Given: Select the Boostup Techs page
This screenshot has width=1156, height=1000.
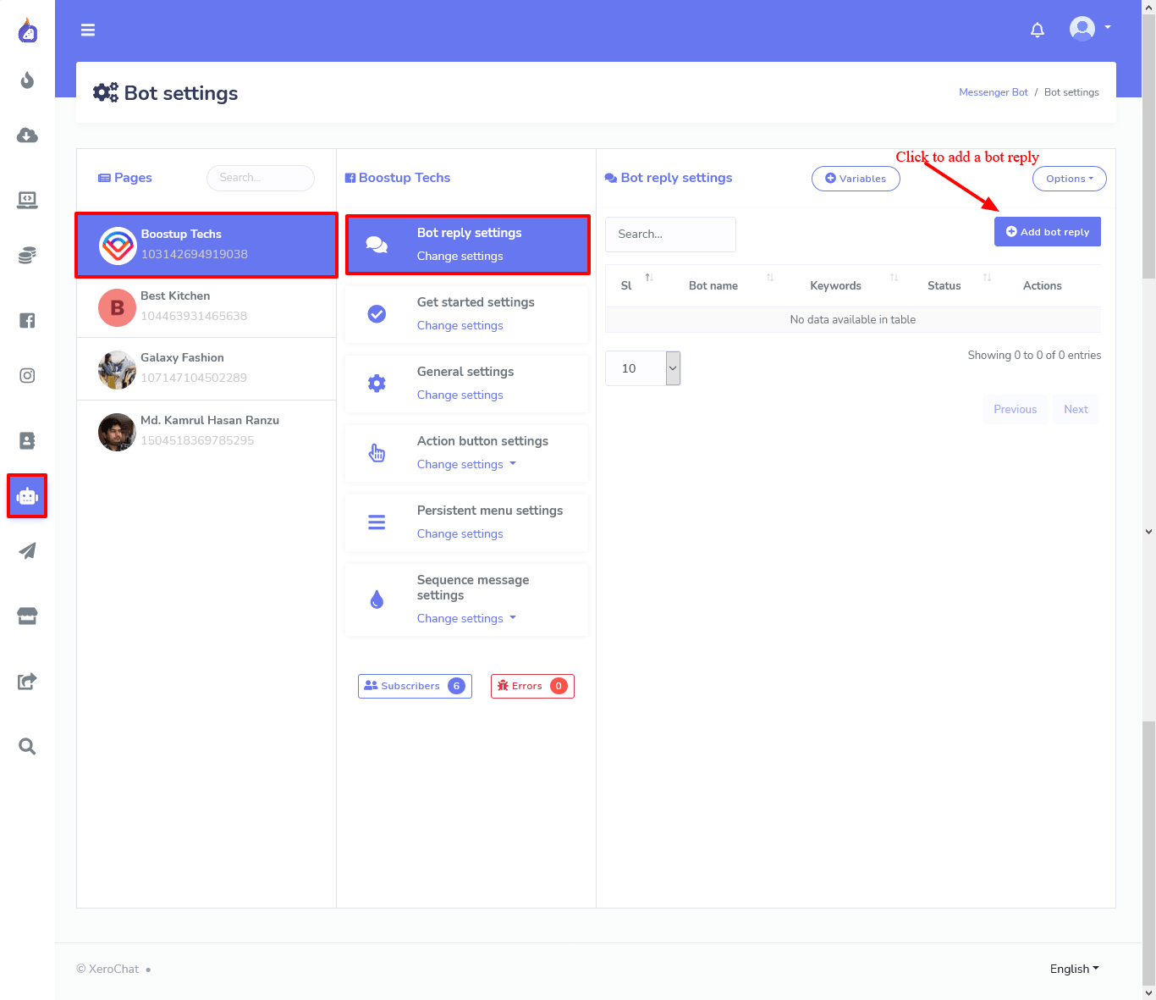Looking at the screenshot, I should (x=206, y=245).
